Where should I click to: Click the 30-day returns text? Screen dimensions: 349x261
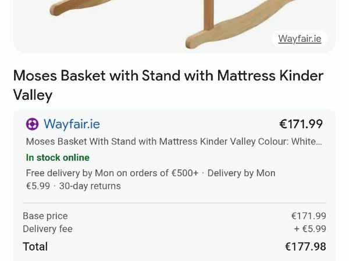(90, 186)
